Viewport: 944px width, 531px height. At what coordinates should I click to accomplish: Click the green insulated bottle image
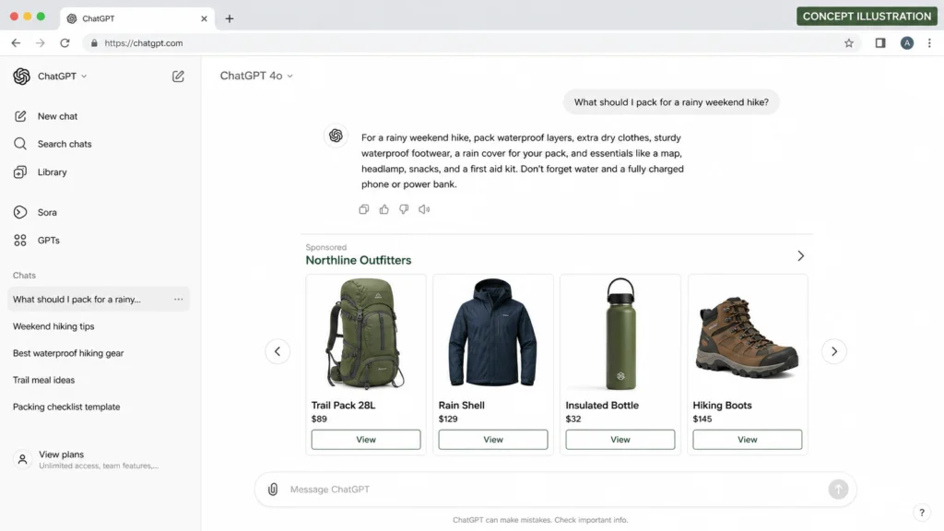[620, 334]
